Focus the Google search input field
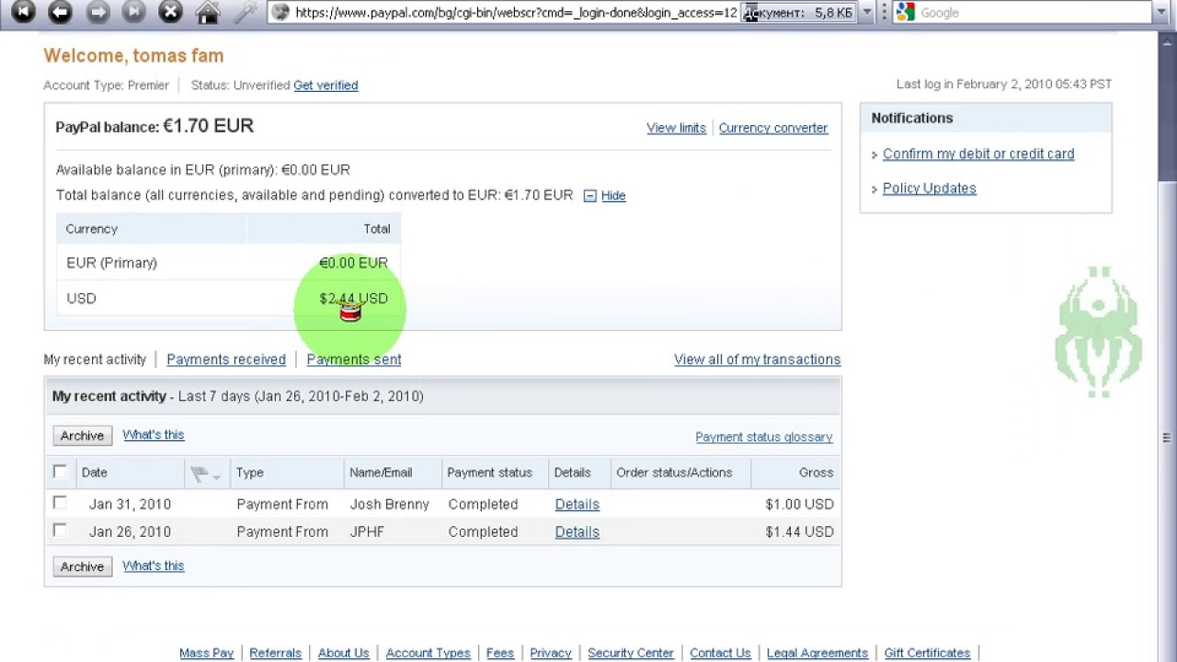Viewport: 1177px width, 662px height. click(1034, 13)
